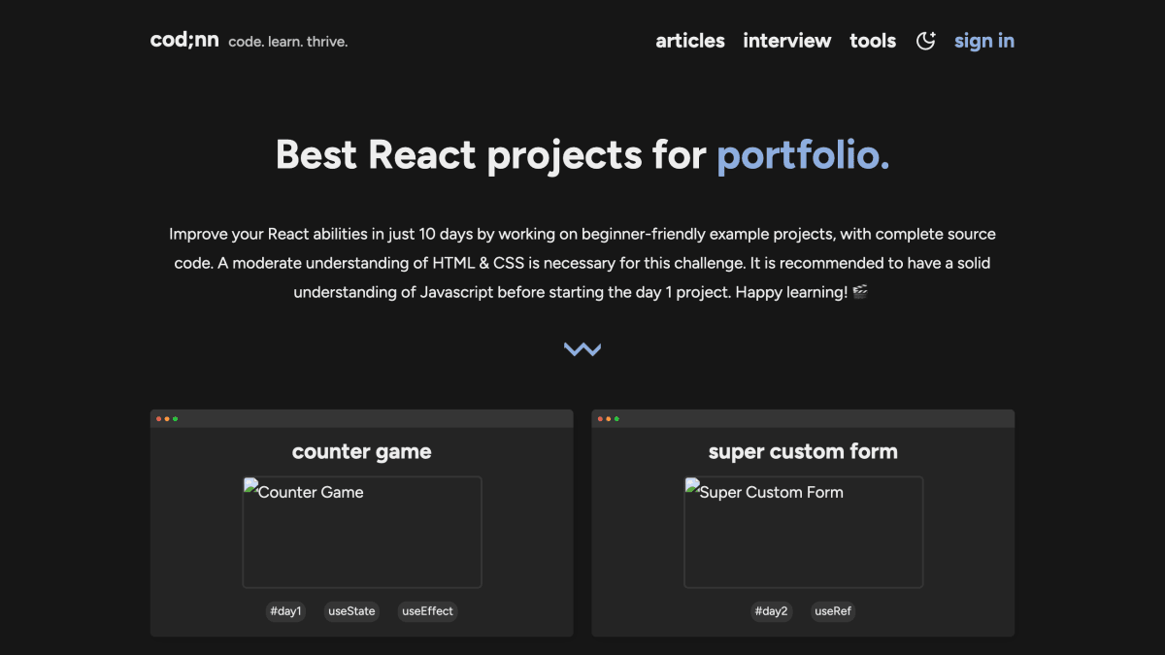This screenshot has width=1165, height=655.
Task: Click the Super Custom Form image thumbnail
Action: click(x=803, y=532)
